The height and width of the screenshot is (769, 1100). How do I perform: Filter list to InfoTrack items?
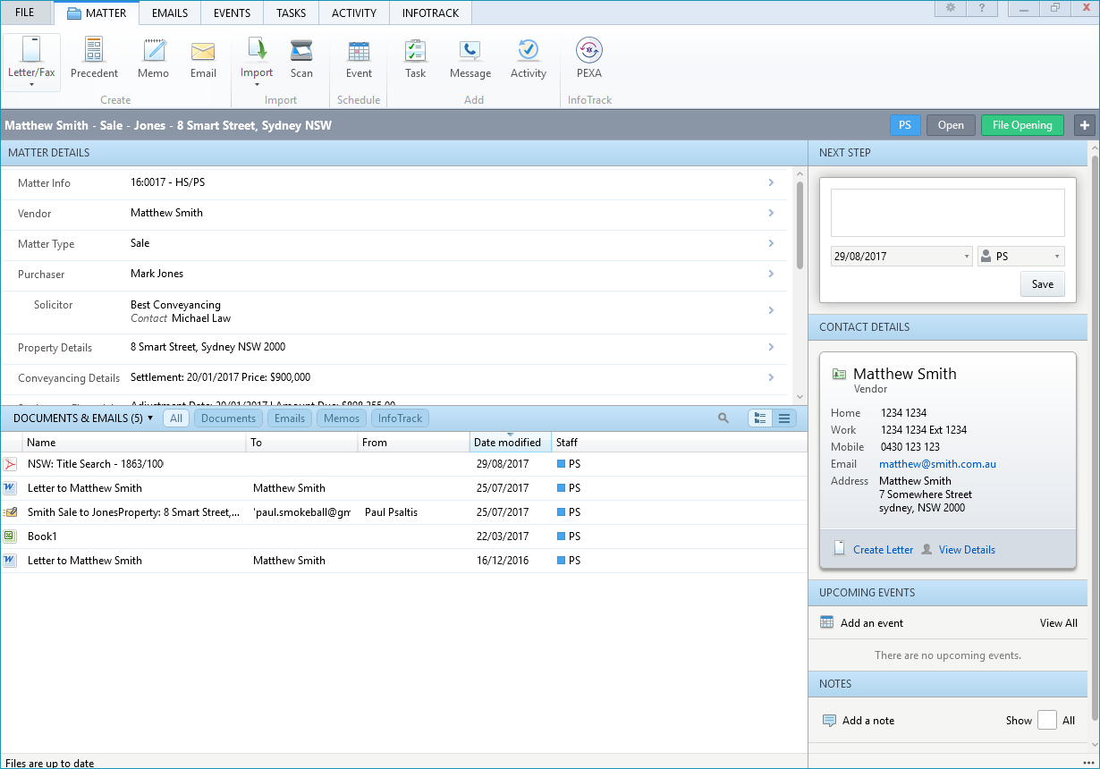pos(400,418)
